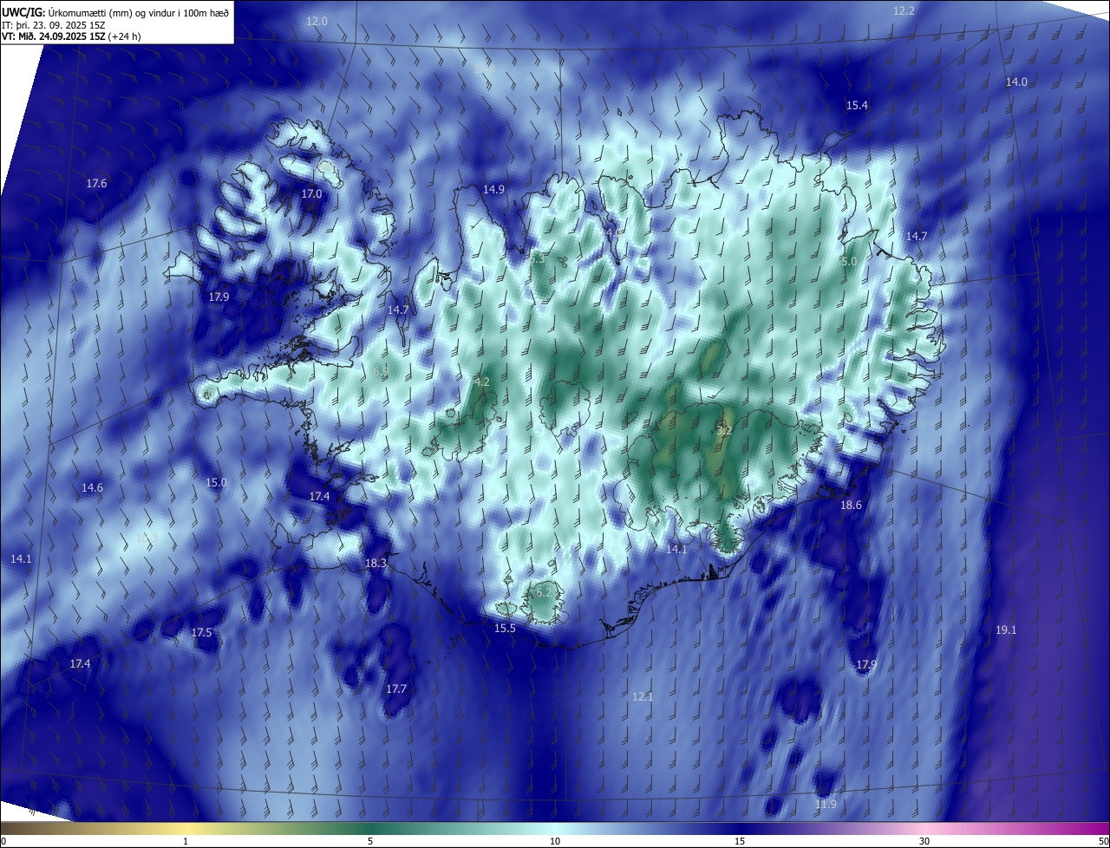The image size is (1110, 848).
Task: Click the colorbar tick label 30
Action: click(x=924, y=841)
